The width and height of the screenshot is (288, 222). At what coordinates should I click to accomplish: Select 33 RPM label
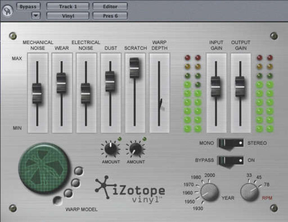coord(249,175)
